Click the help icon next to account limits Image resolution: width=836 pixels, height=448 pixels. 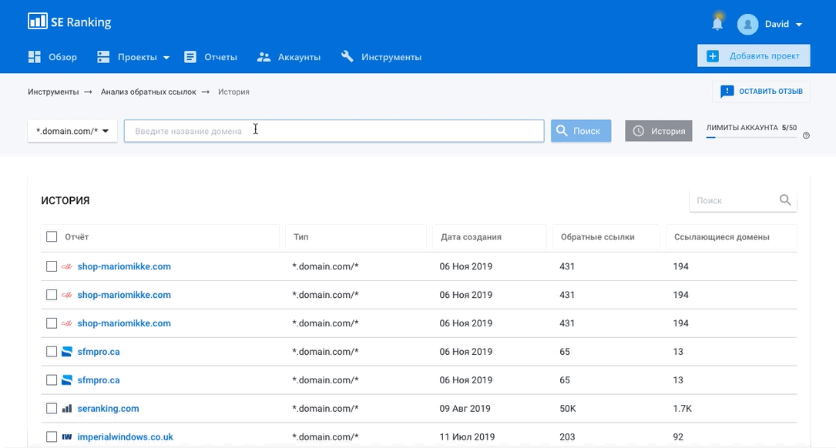[806, 135]
